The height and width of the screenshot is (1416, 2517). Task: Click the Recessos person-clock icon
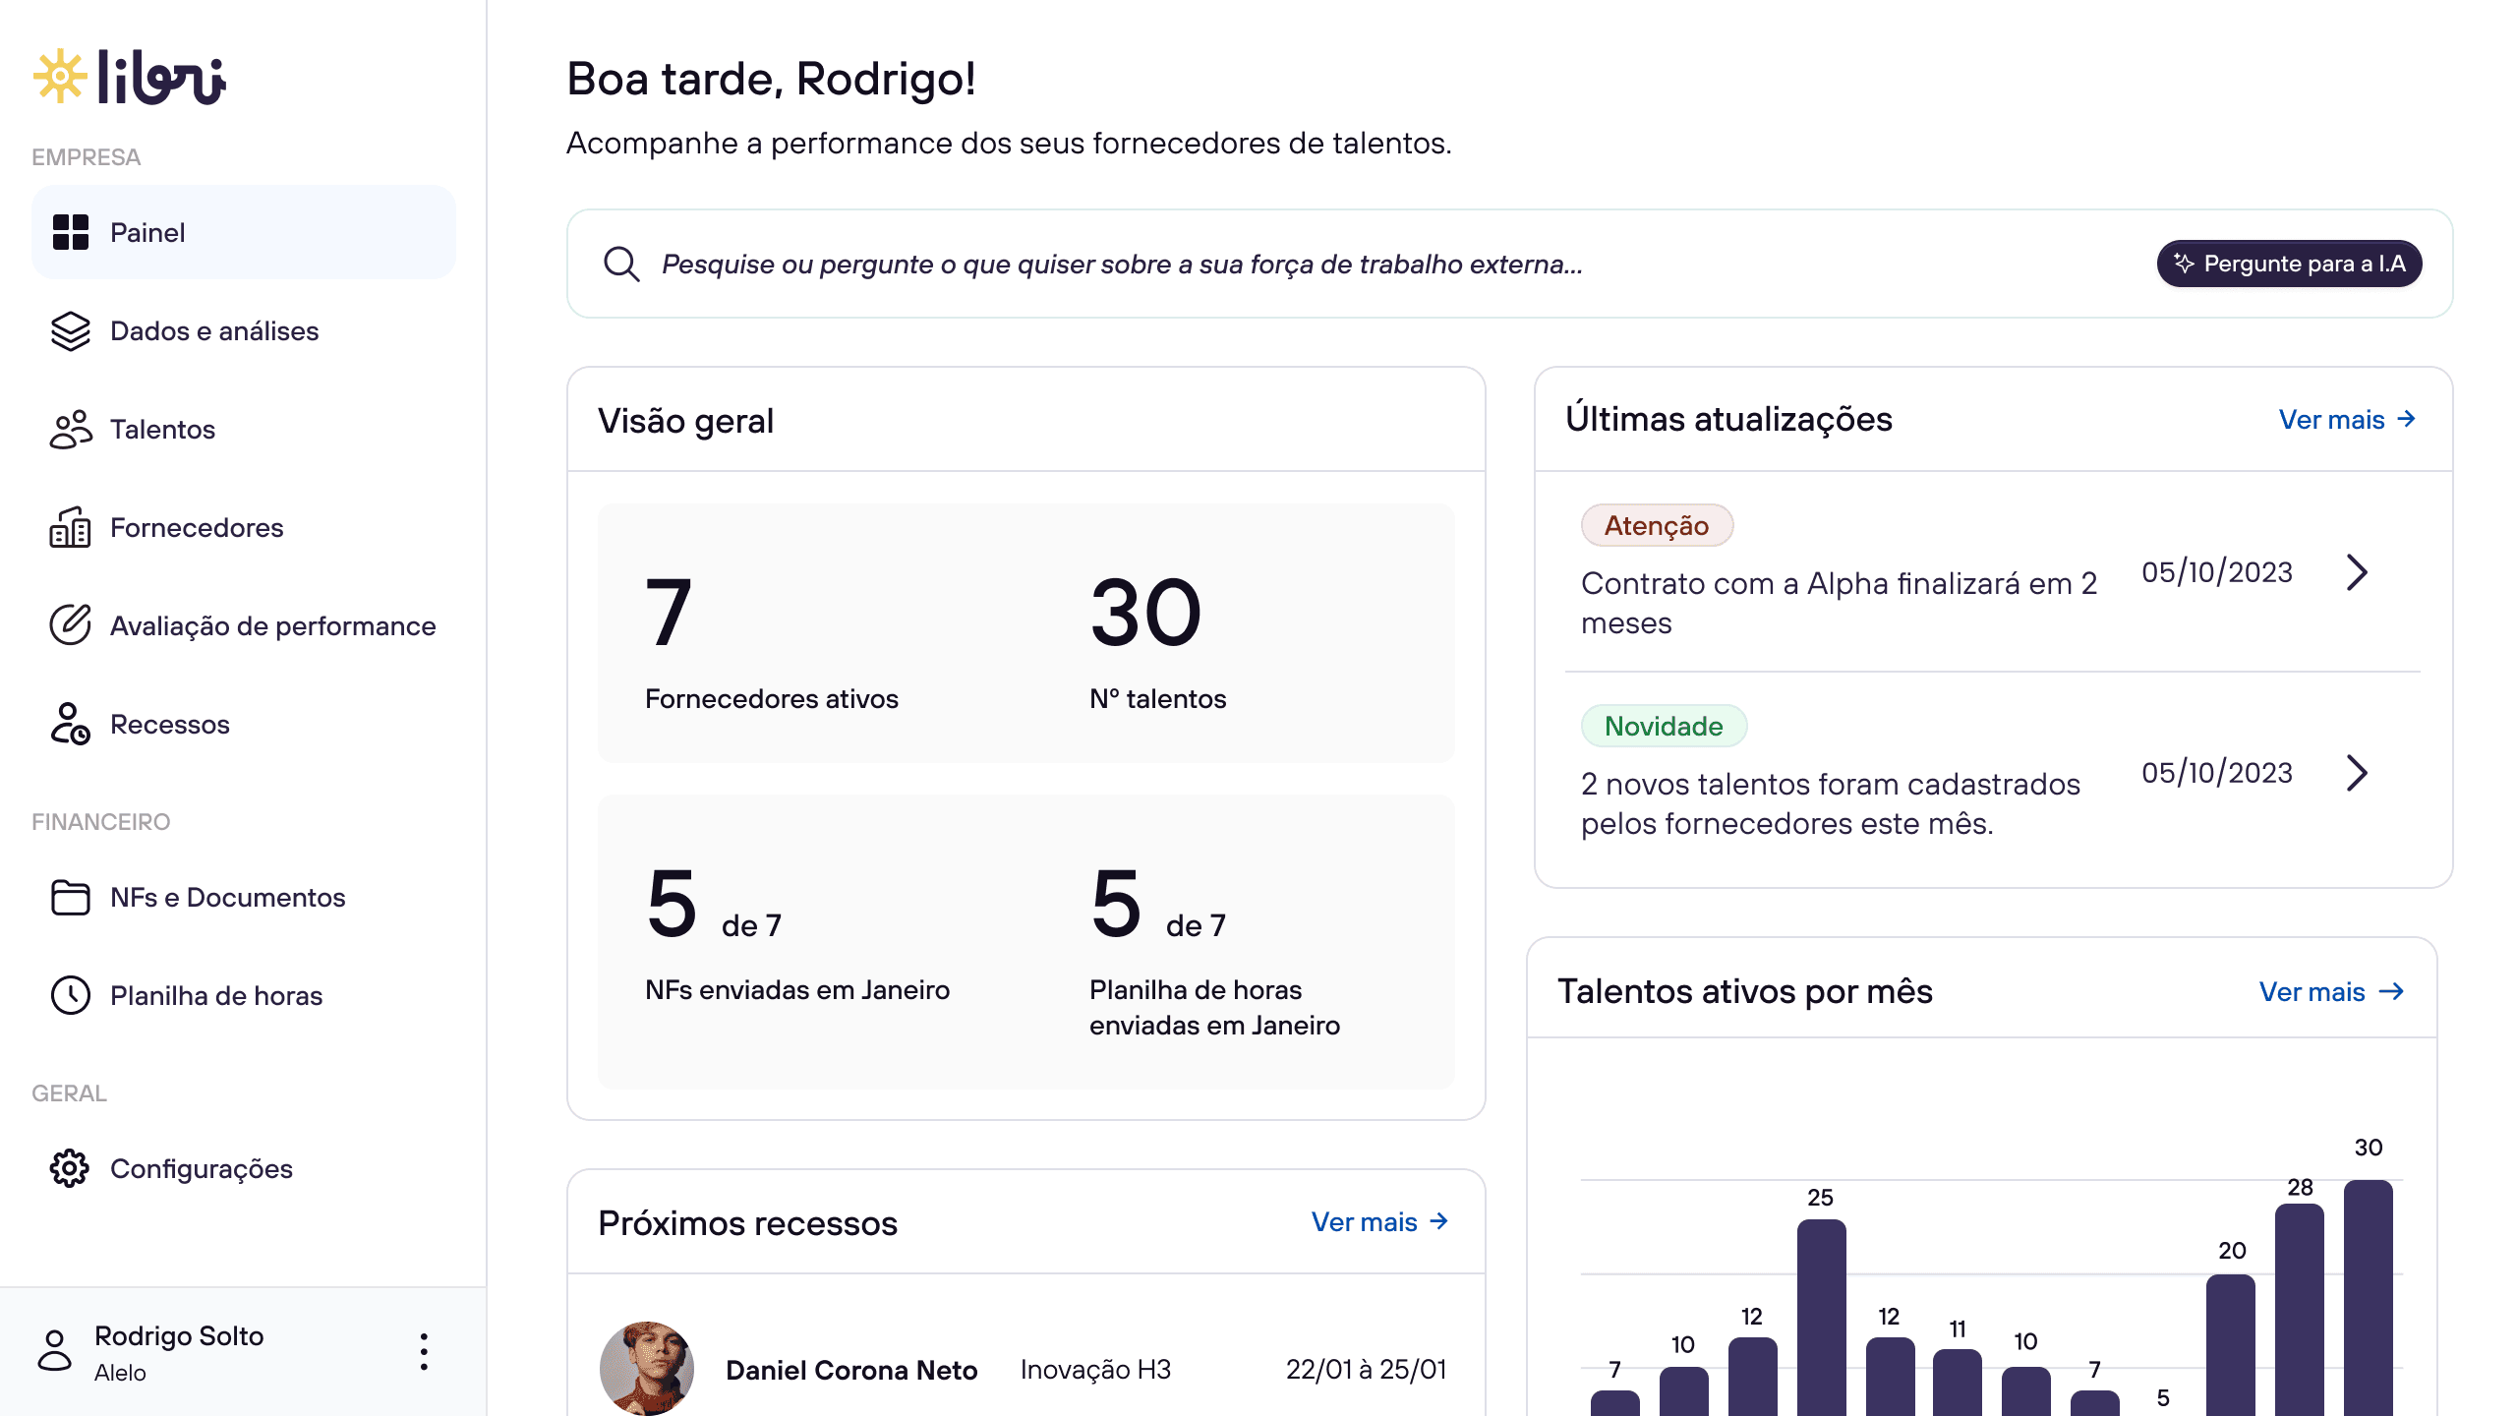(71, 724)
